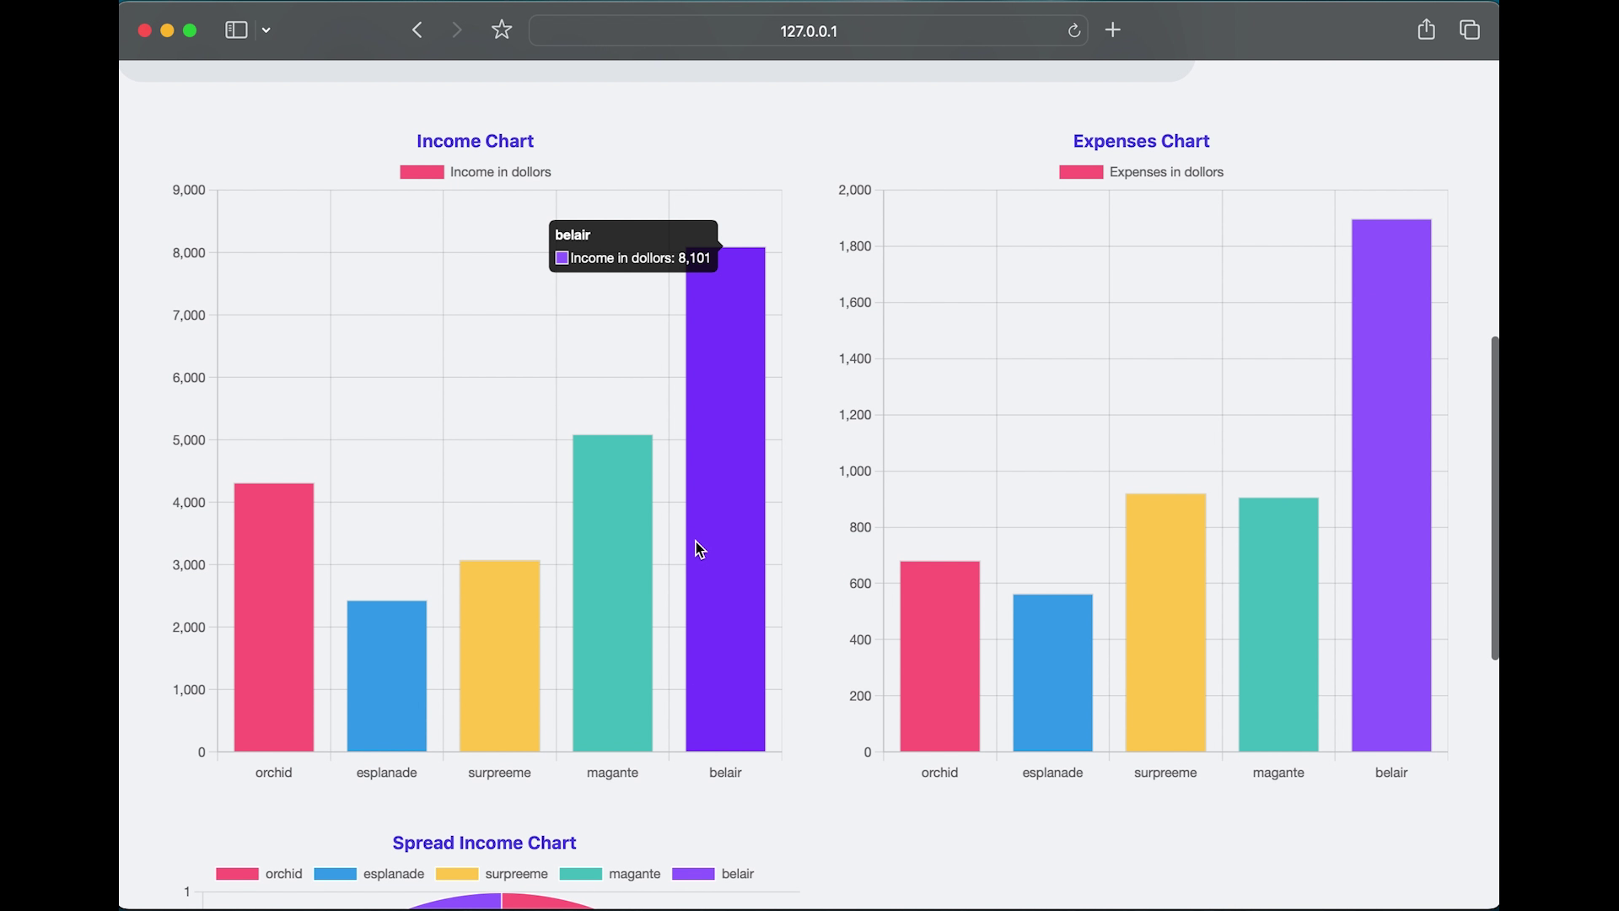Image resolution: width=1619 pixels, height=911 pixels.
Task: Click the 127.0.0.1 address bar
Action: point(808,31)
